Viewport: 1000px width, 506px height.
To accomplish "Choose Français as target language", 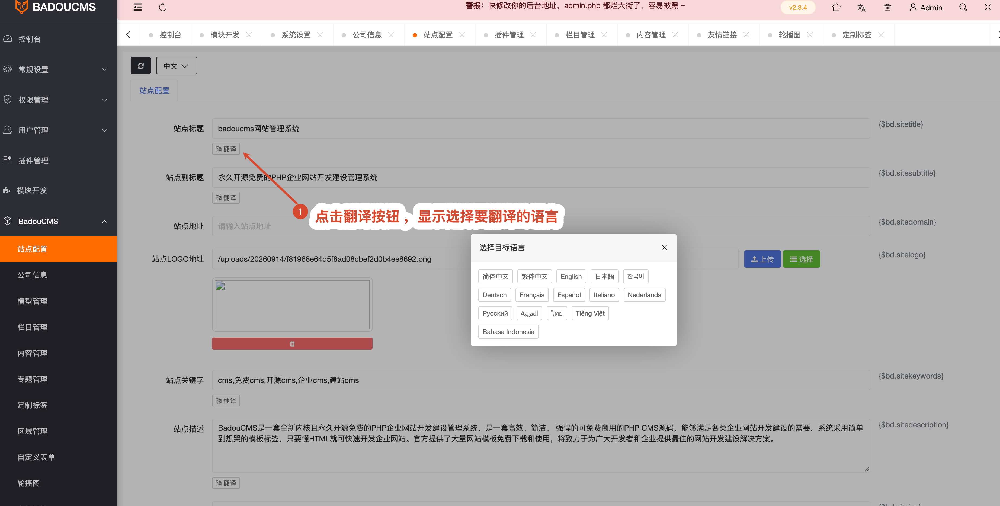I will coord(532,295).
